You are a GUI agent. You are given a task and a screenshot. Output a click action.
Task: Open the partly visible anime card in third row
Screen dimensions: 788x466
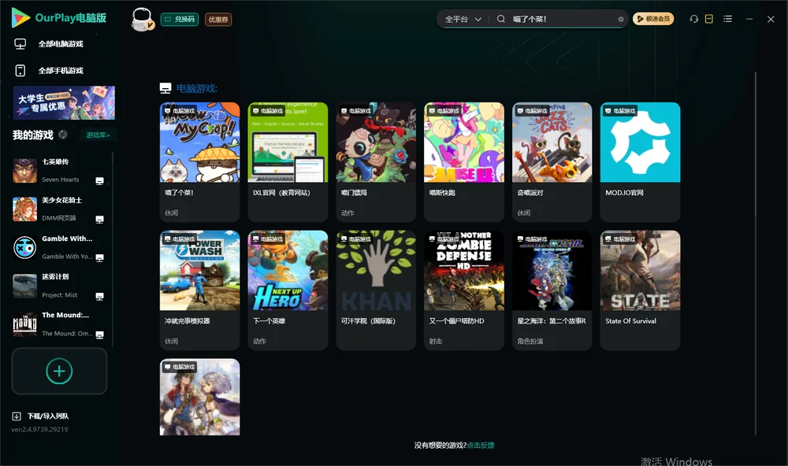tap(199, 397)
